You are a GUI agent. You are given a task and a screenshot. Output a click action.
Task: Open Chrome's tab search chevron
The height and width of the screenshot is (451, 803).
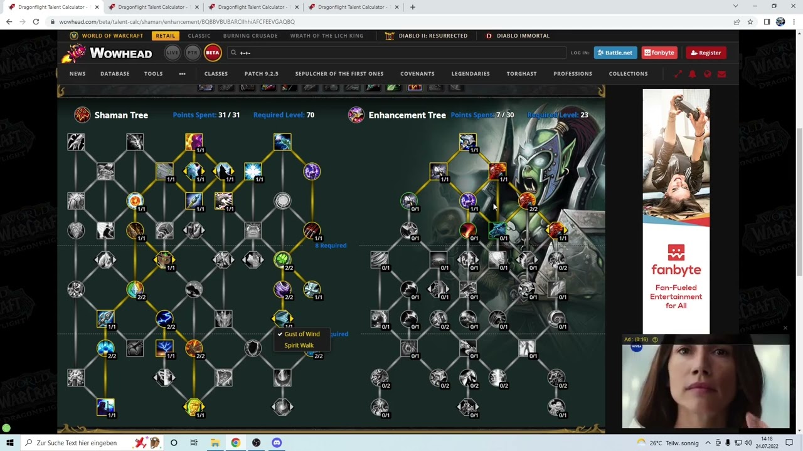click(735, 6)
